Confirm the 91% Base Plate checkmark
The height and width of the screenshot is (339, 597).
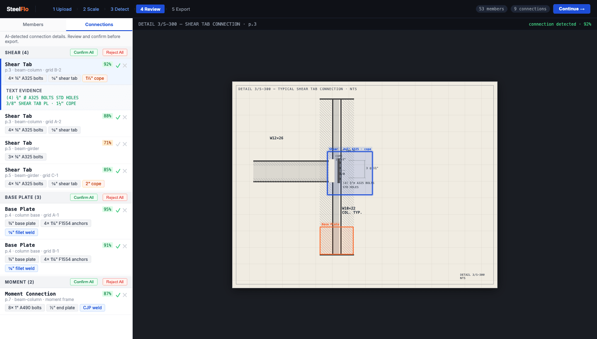[x=118, y=246]
